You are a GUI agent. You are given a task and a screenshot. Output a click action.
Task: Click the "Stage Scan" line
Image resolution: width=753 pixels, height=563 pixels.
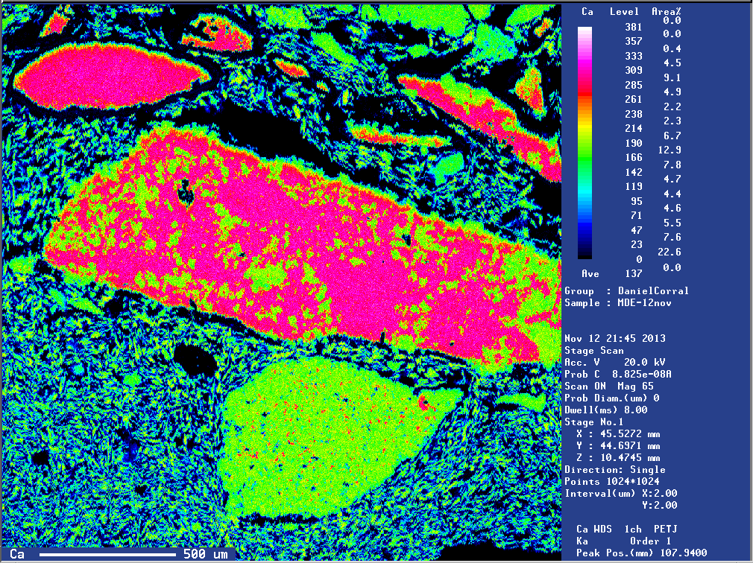tap(594, 350)
